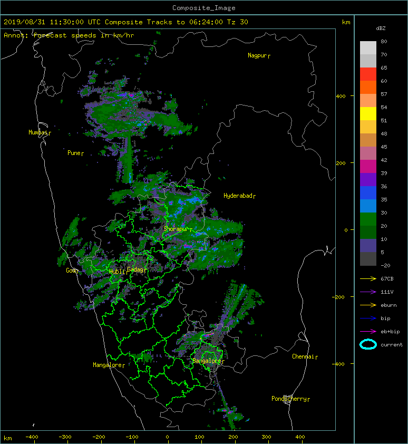Click the purple 111V arrow legend icon
Image resolution: width=408 pixels, height=444 pixels.
point(368,292)
